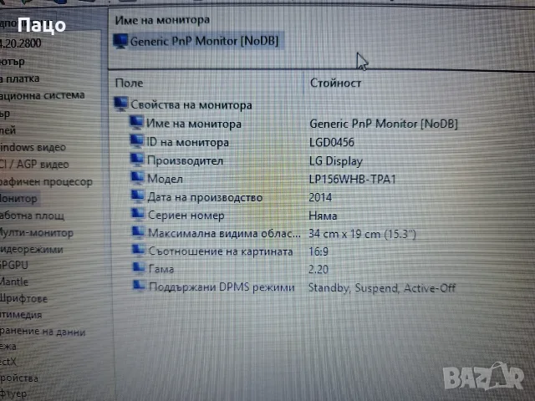Open Mantle item in the left tree
Image resolution: width=535 pixels, height=401 pixels.
14,282
